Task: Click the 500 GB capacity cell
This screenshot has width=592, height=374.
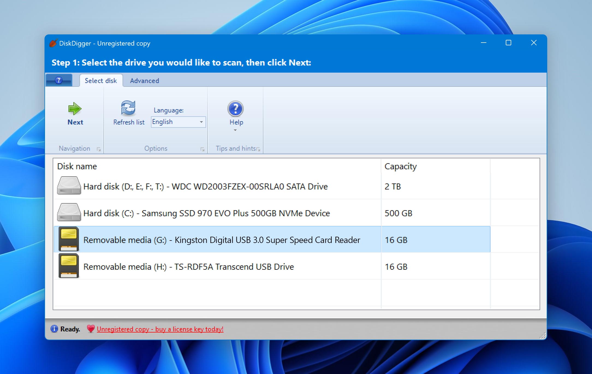Action: coord(436,213)
